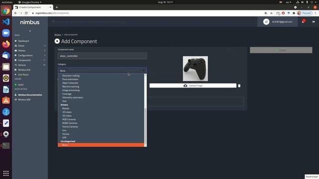Reload the page in Chrome
This screenshot has width=319, height=179.
pos(26,13)
